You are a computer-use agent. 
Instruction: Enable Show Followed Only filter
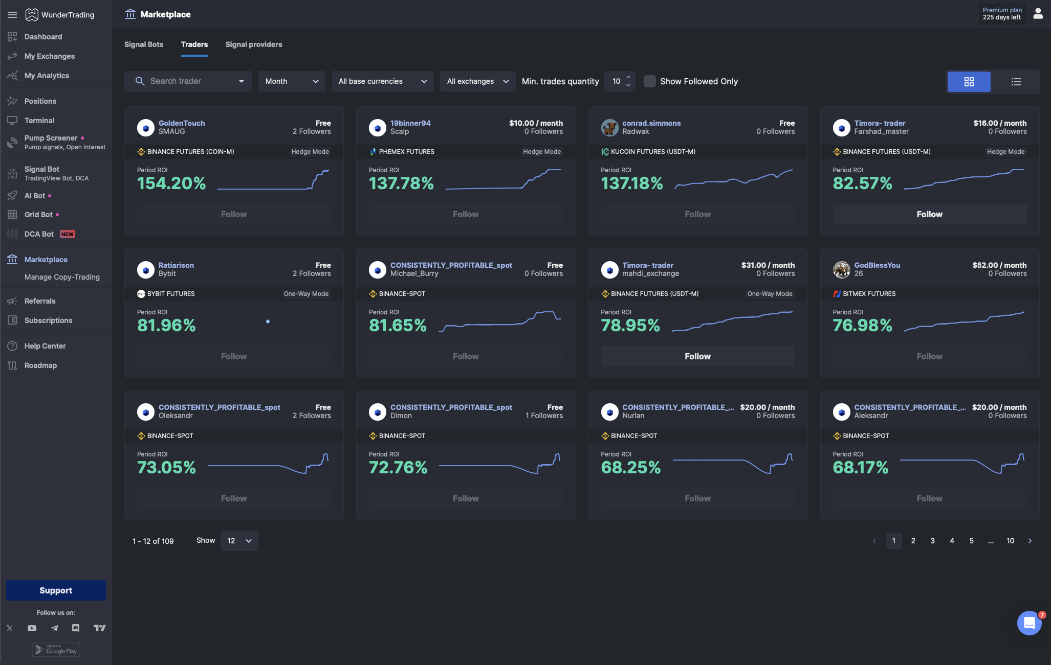[649, 81]
